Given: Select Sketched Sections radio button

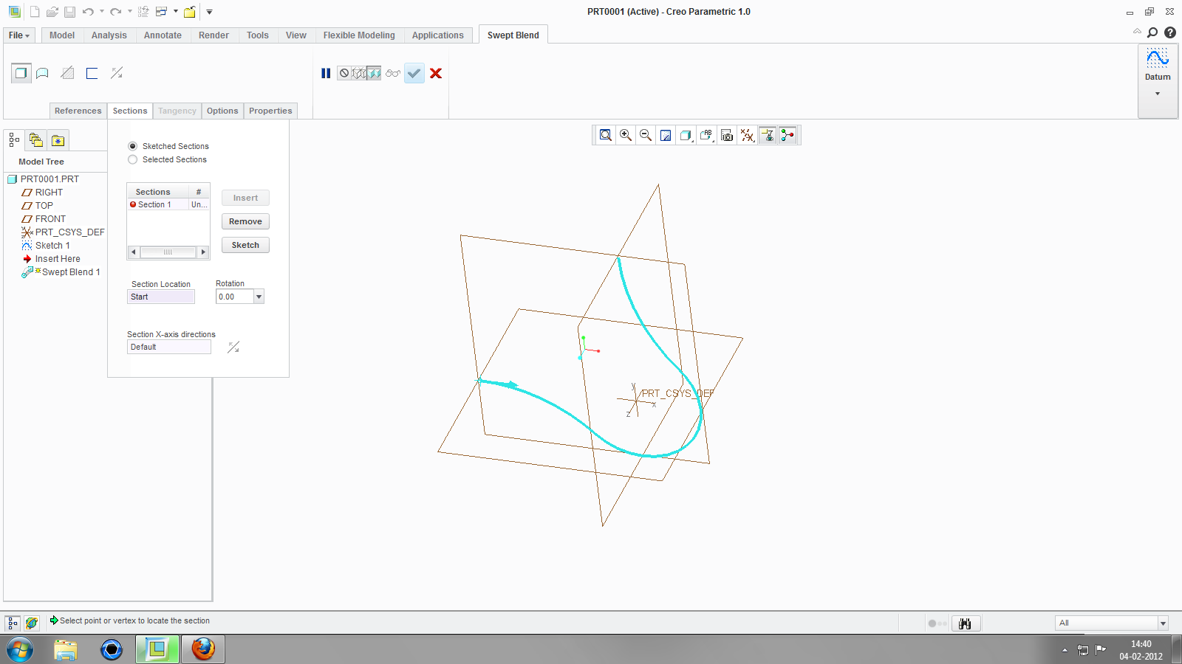Looking at the screenshot, I should [133, 146].
